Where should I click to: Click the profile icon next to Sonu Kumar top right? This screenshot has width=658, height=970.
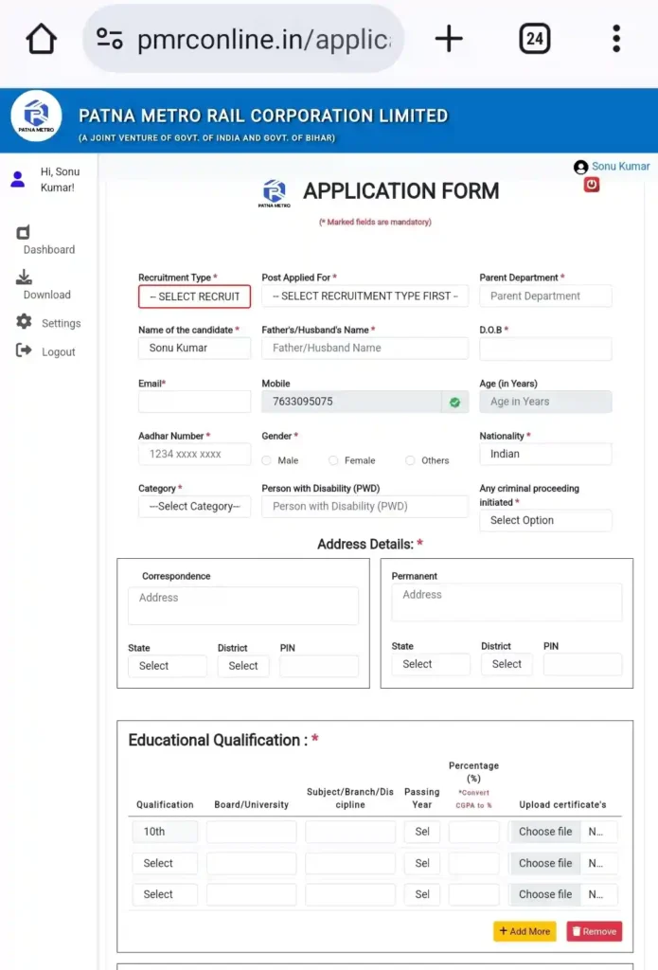tap(580, 167)
